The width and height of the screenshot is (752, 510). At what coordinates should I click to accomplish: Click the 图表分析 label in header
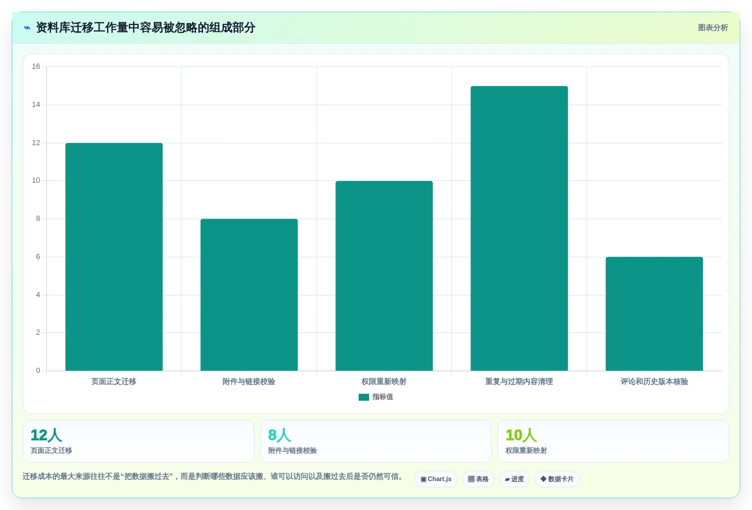pyautogui.click(x=713, y=28)
